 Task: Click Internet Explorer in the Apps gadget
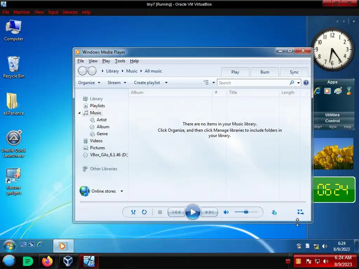pyautogui.click(x=317, y=91)
